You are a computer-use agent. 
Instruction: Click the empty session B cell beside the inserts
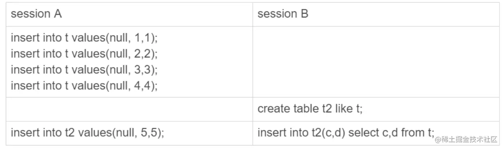click(376, 62)
